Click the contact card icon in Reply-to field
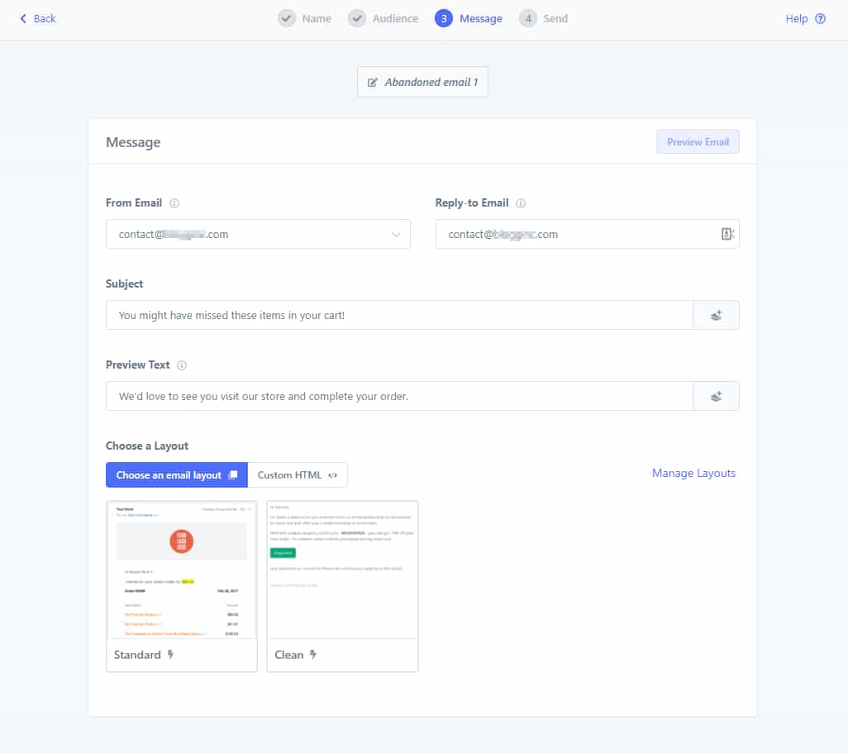The height and width of the screenshot is (753, 848). pos(727,234)
